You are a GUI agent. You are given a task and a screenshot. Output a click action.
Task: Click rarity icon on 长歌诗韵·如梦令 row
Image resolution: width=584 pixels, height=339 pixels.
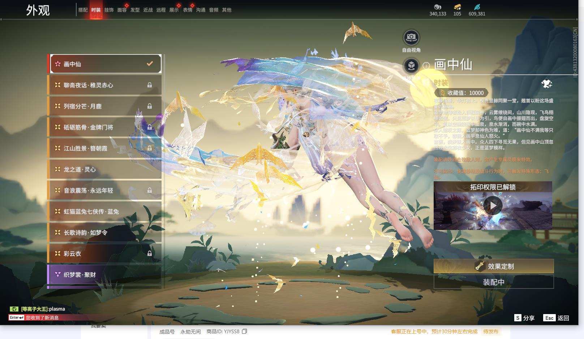pos(57,232)
